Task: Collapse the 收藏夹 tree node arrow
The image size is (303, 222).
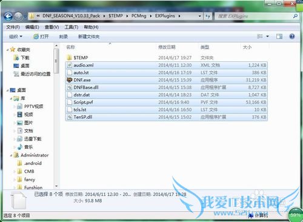Action: pos(7,50)
